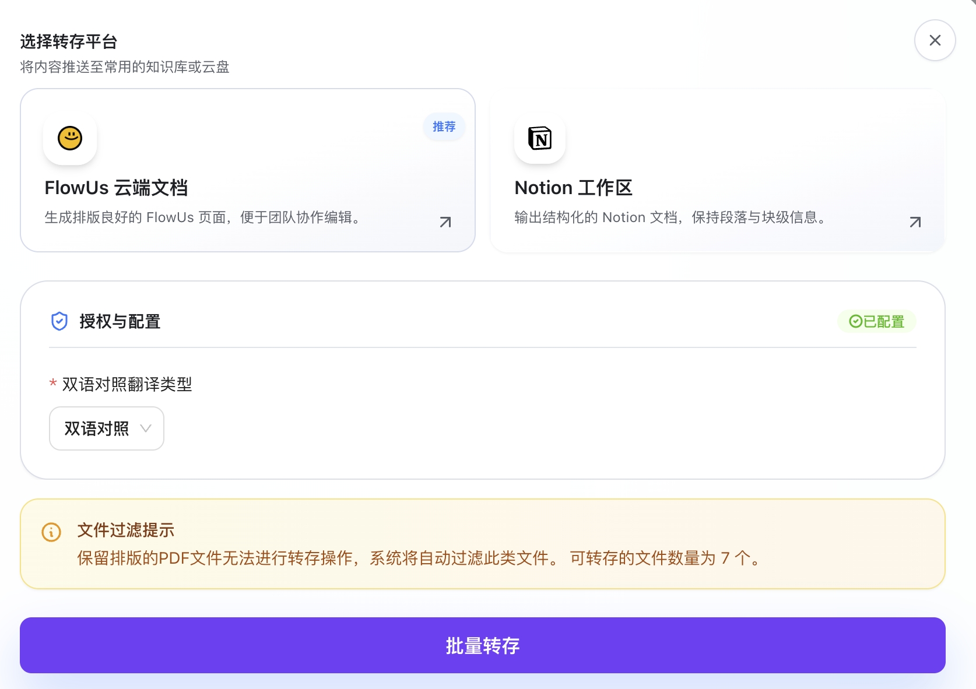Click the info icon in 文件过滤提示 banner

[51, 532]
